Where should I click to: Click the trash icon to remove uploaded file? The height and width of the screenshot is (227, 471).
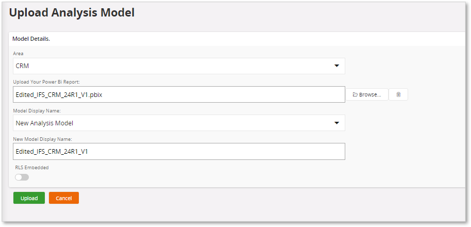[x=398, y=94]
